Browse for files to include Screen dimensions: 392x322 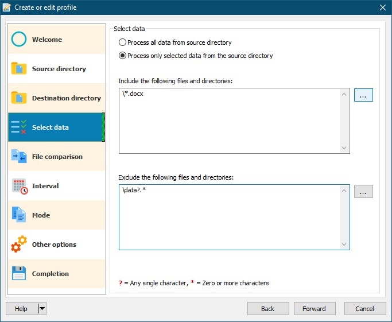click(363, 95)
